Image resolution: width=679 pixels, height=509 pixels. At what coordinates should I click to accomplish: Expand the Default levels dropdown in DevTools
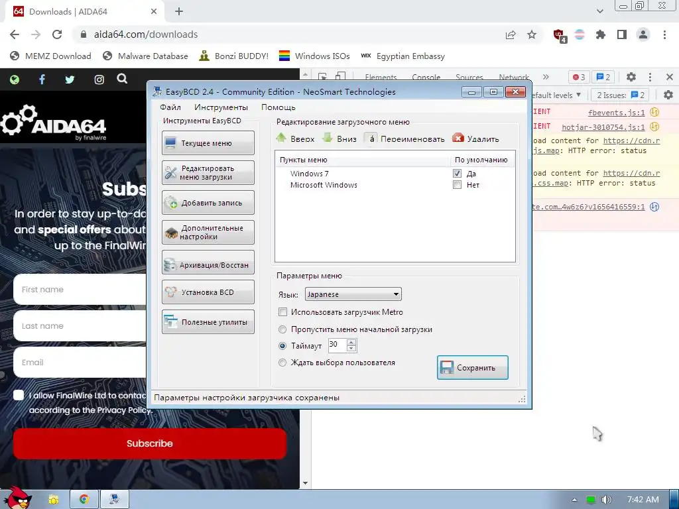tap(556, 95)
